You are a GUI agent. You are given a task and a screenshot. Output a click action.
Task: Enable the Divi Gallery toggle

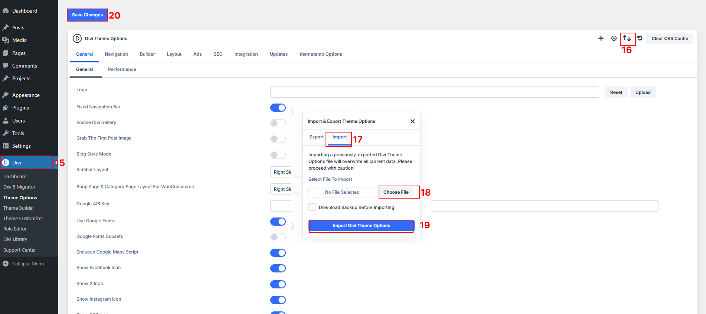(x=278, y=123)
